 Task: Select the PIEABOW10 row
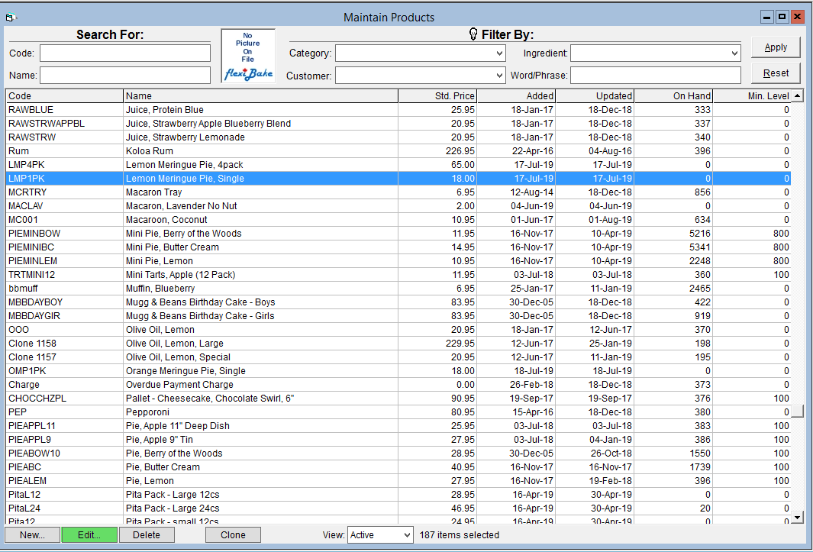pyautogui.click(x=398, y=454)
